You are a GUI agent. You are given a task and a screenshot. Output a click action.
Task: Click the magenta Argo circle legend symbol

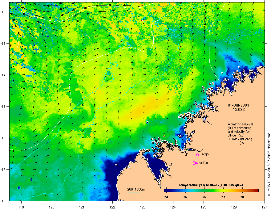tap(197, 155)
